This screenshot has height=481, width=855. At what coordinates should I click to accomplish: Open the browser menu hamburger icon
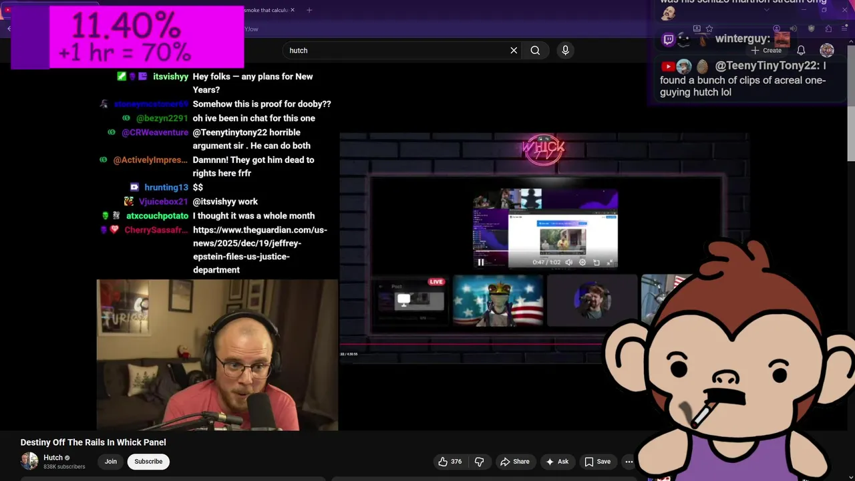(845, 29)
